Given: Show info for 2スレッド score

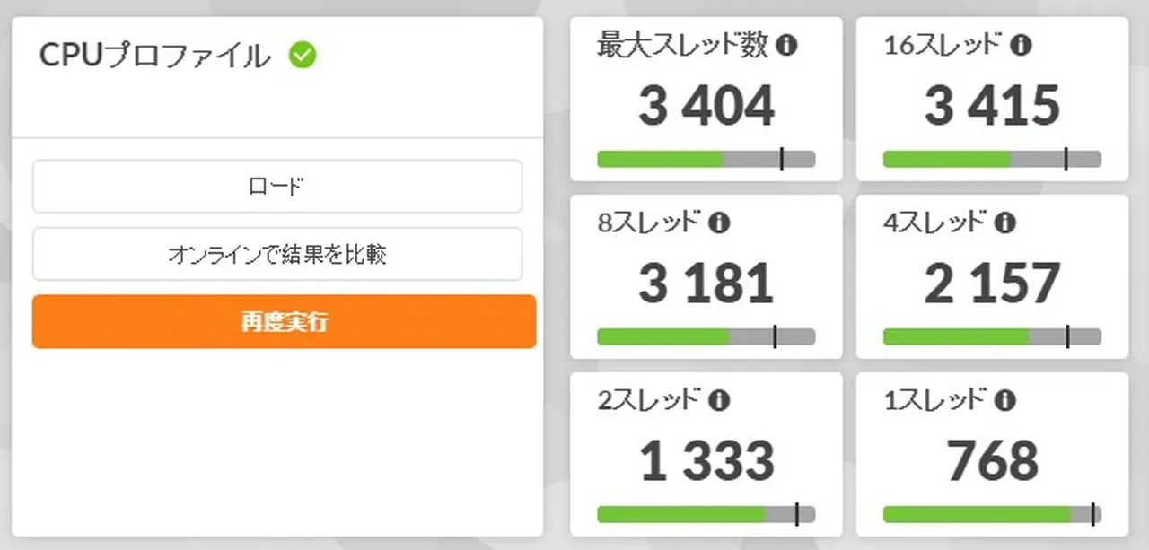Looking at the screenshot, I should pyautogui.click(x=719, y=400).
